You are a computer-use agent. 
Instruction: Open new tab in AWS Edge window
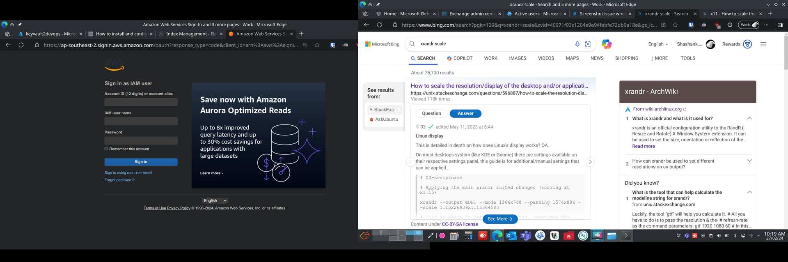click(x=301, y=34)
